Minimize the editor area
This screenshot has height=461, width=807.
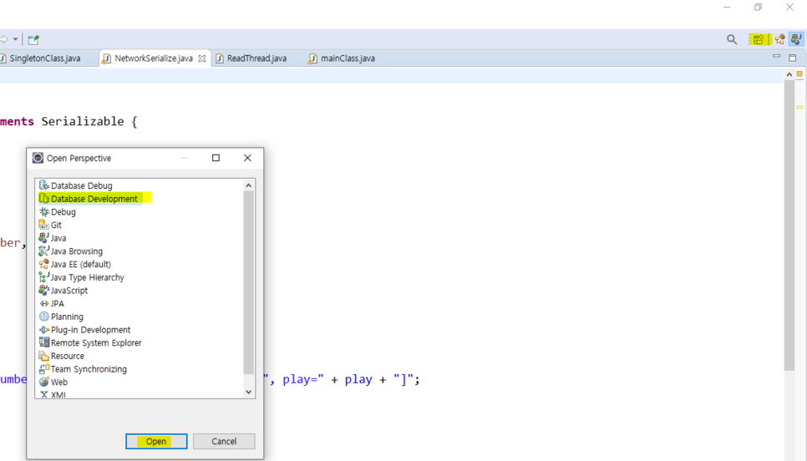(776, 56)
